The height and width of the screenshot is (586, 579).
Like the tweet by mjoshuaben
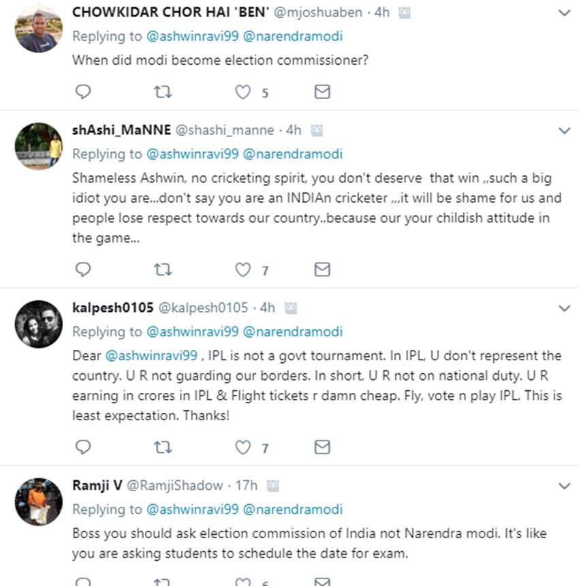tap(243, 92)
